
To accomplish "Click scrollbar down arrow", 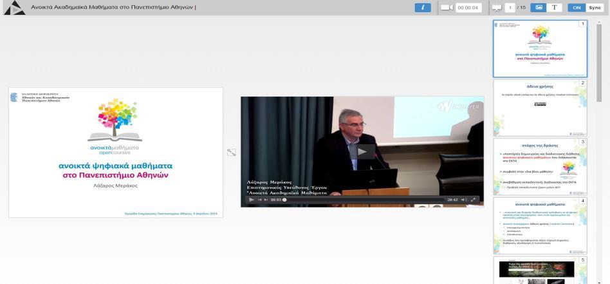I will [599, 282].
